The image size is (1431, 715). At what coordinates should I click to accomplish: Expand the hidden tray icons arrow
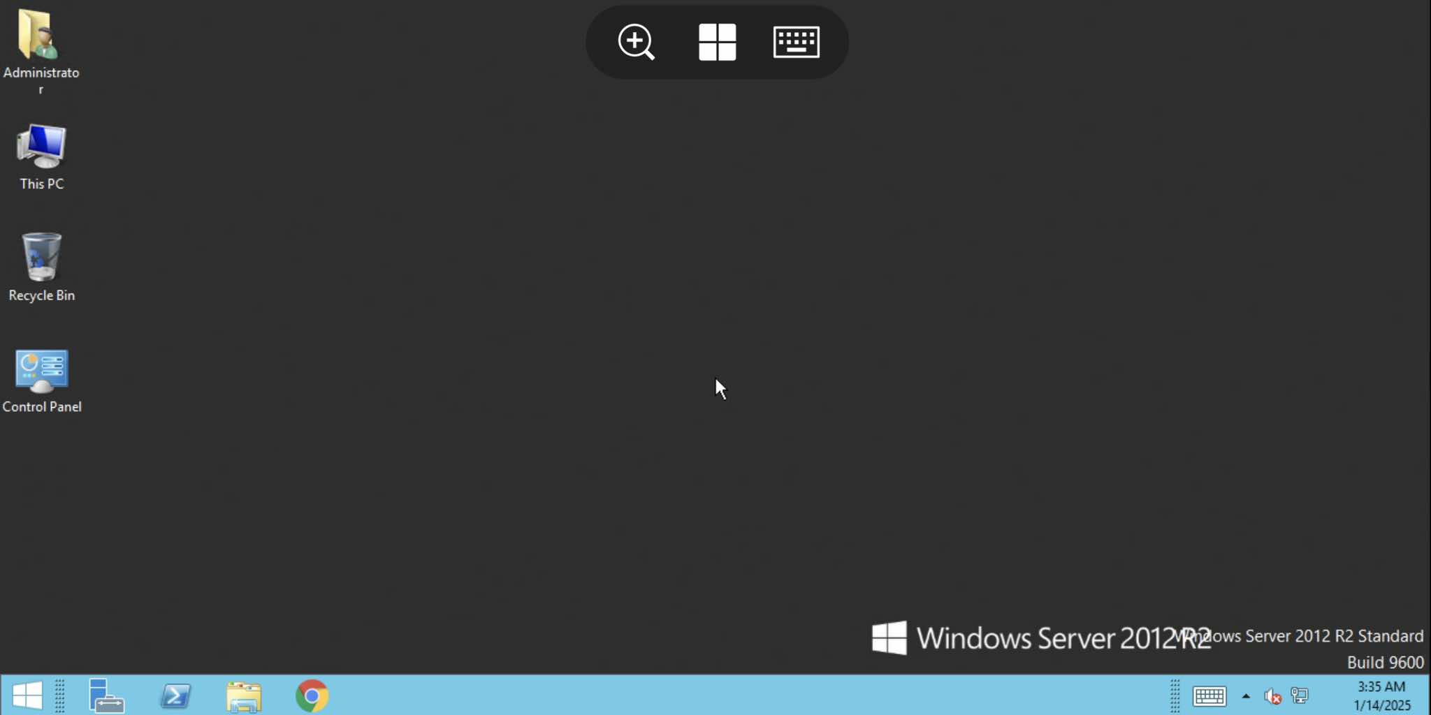(1246, 696)
